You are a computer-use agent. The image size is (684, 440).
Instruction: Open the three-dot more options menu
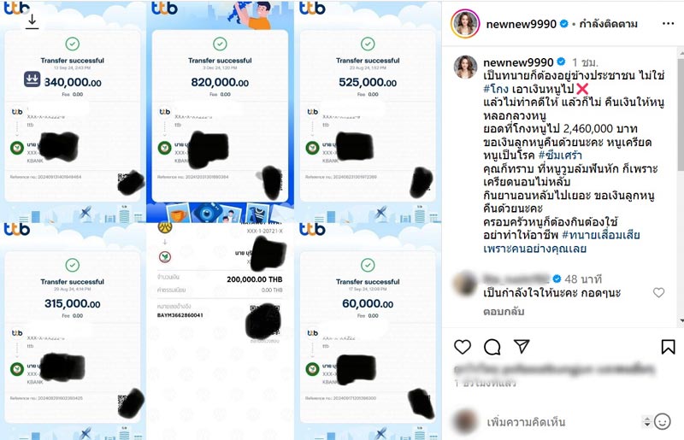pos(668,24)
